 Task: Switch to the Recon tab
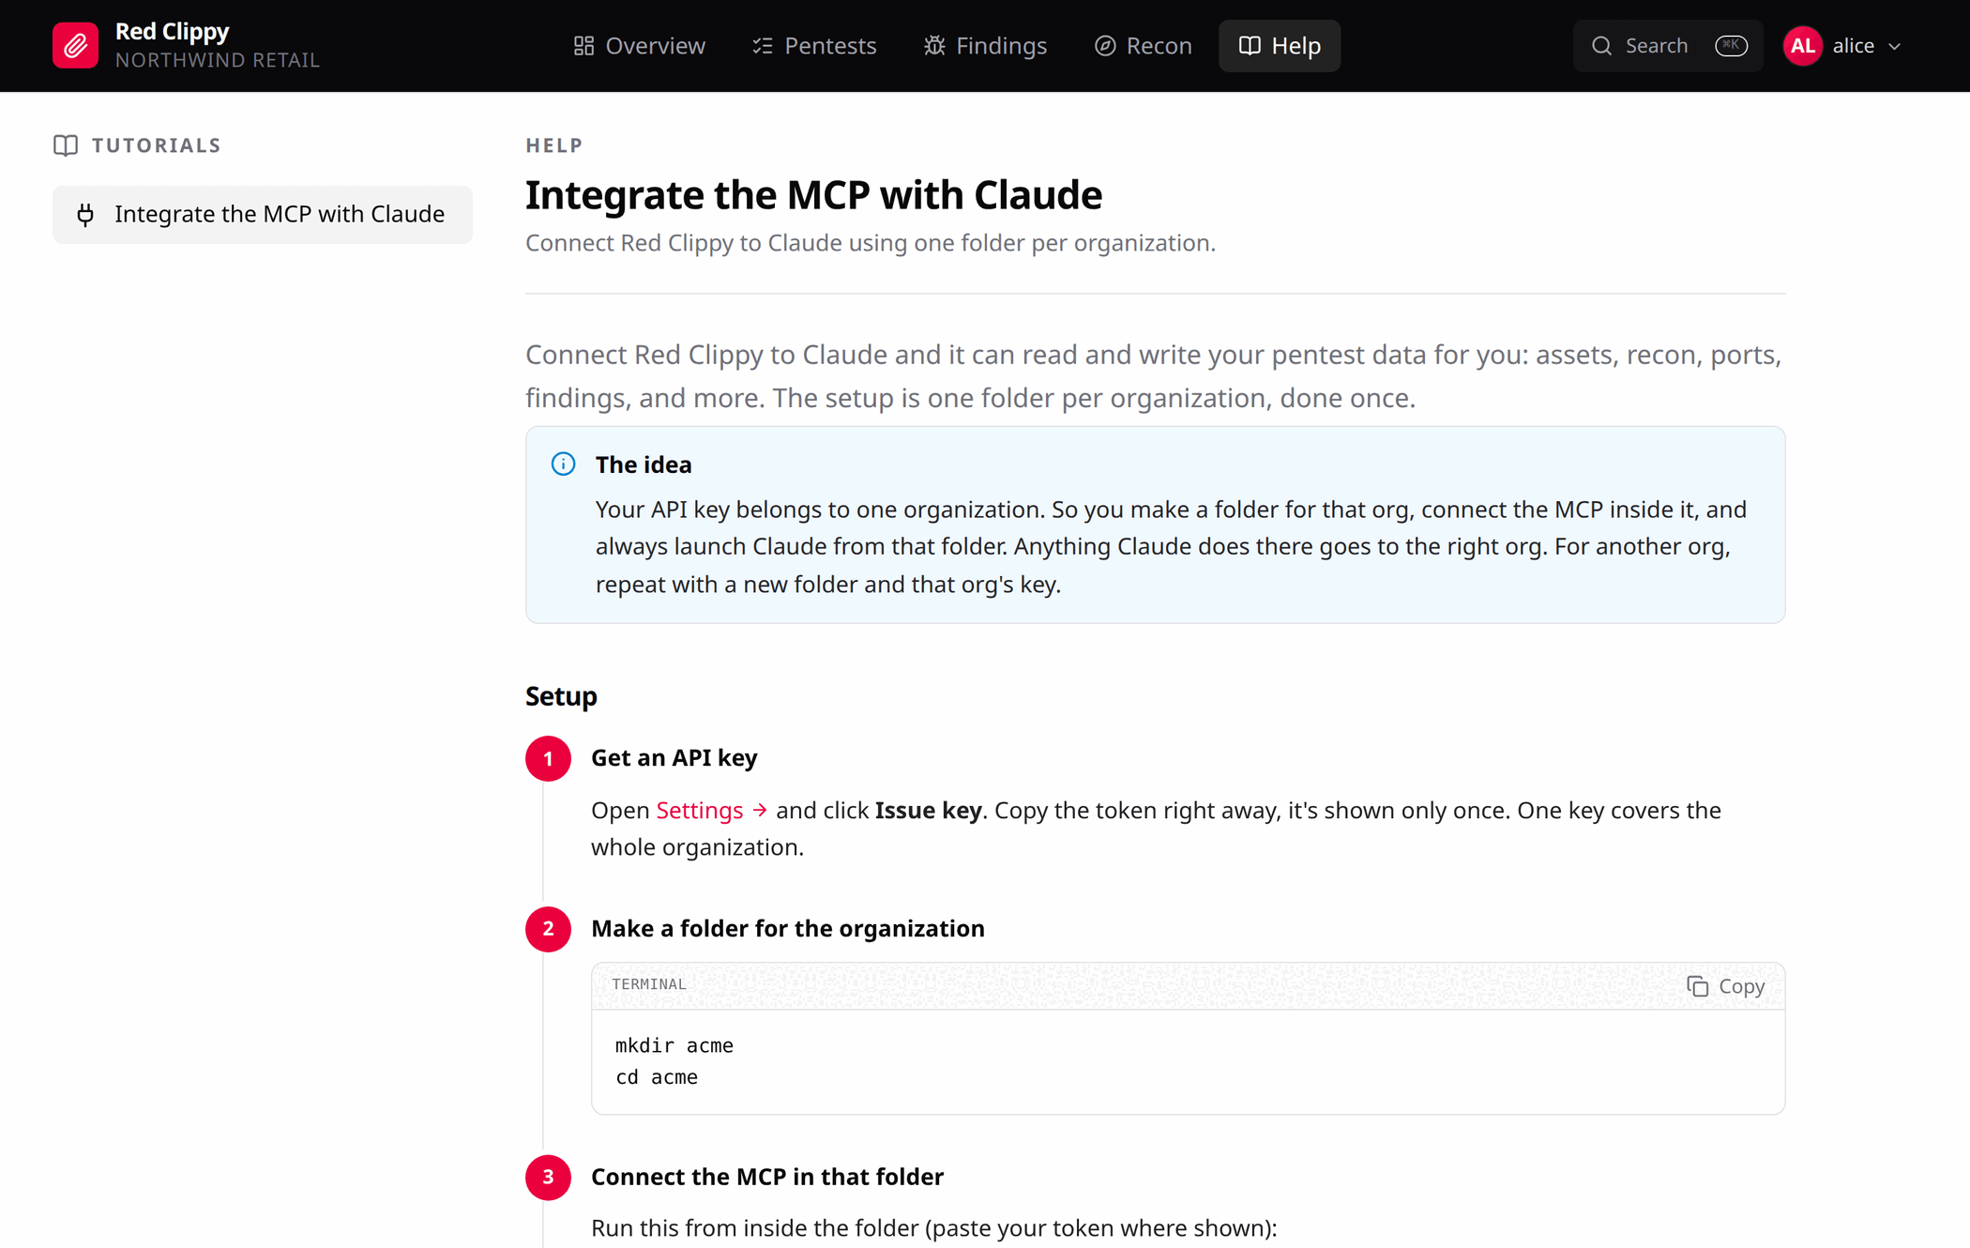coord(1143,46)
